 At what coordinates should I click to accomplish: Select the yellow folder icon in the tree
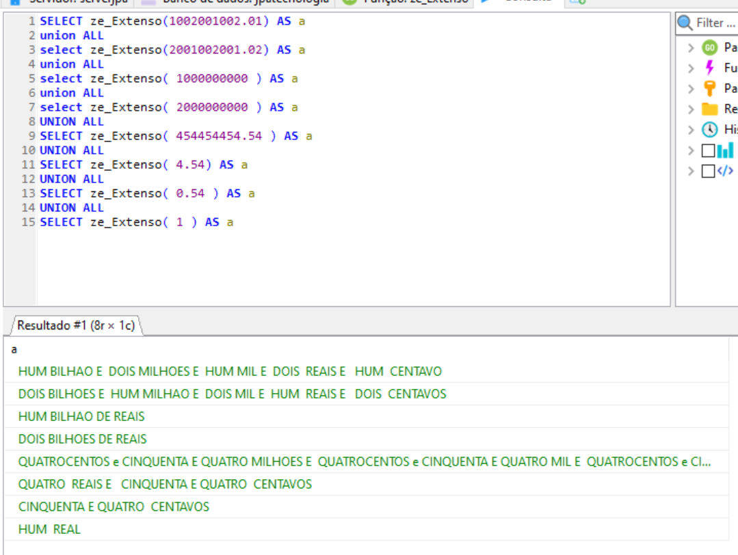coord(710,109)
